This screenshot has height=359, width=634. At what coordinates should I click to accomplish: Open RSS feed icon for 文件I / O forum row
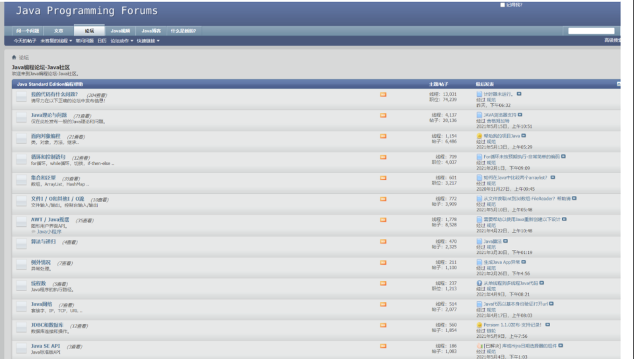point(383,199)
